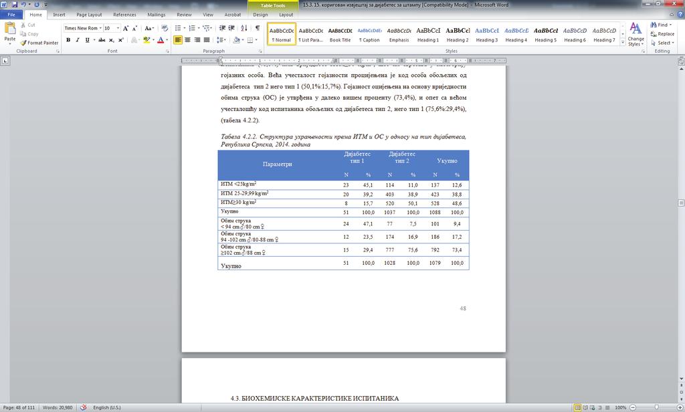This screenshot has height=412, width=685.
Task: Activate the Format Painter brush
Action: pos(39,43)
